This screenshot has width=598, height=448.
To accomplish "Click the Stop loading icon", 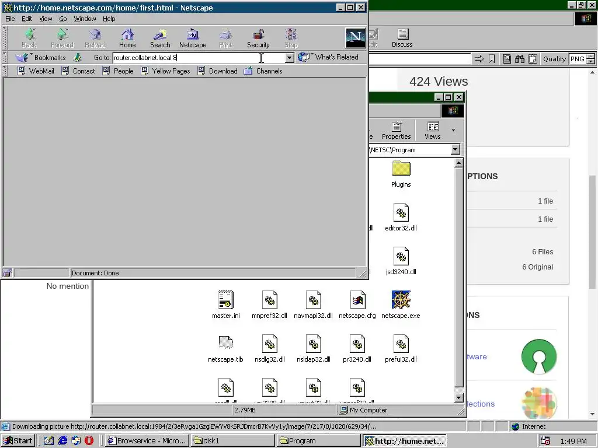I will click(291, 38).
